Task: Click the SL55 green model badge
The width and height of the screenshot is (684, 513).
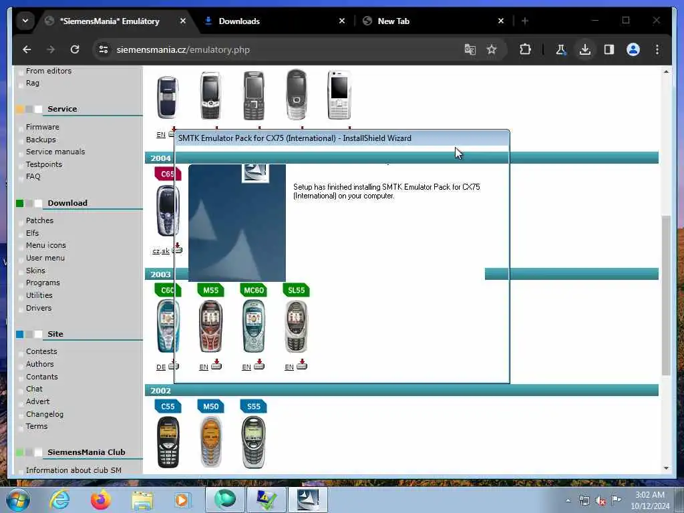Action: pos(296,291)
